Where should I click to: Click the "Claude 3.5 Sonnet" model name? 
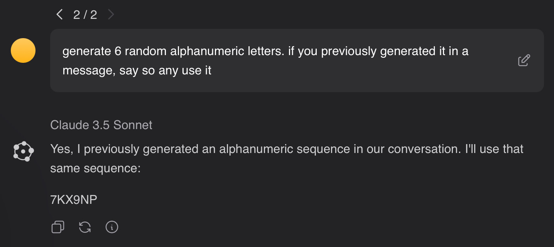(101, 125)
